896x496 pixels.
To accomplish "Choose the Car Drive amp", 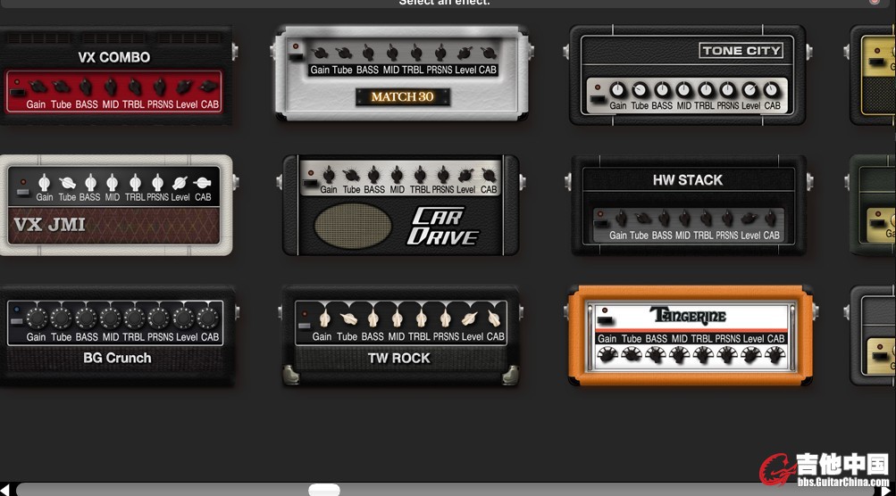I will click(401, 205).
